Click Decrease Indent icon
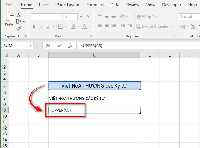The height and width of the screenshot is (148, 200). click(x=123, y=26)
